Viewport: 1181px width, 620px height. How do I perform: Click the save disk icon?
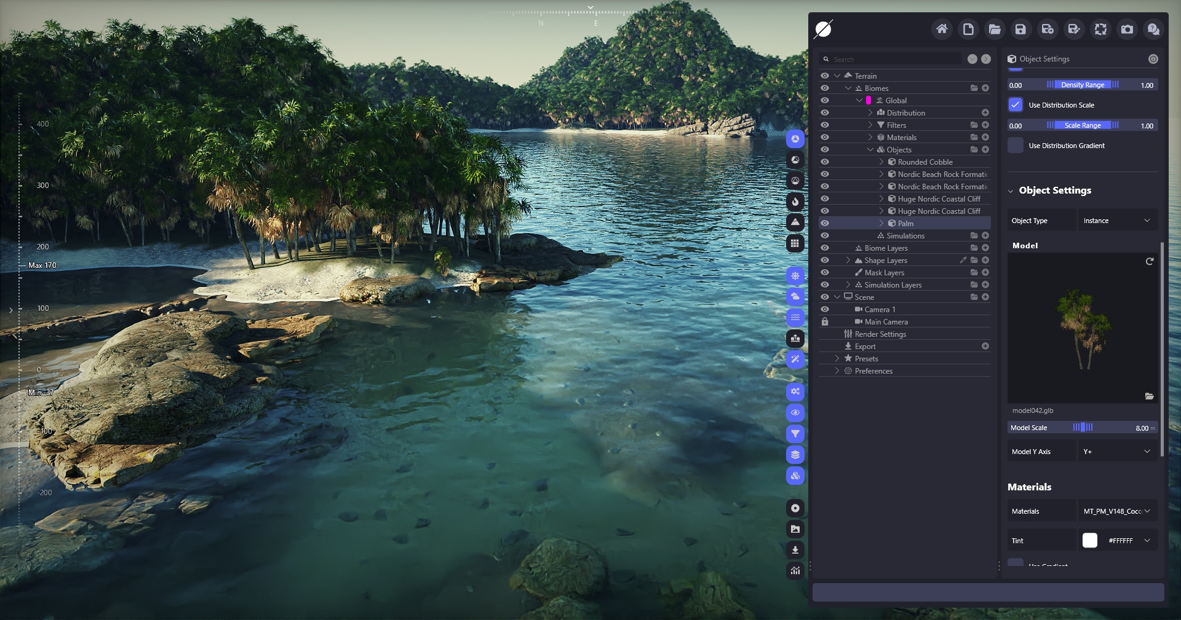pos(1021,29)
